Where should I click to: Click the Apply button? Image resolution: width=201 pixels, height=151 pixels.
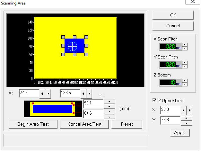pyautogui.click(x=180, y=132)
